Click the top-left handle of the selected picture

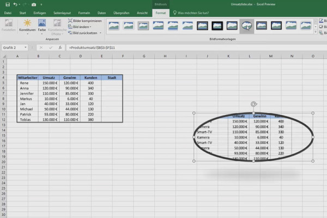(x=193, y=113)
